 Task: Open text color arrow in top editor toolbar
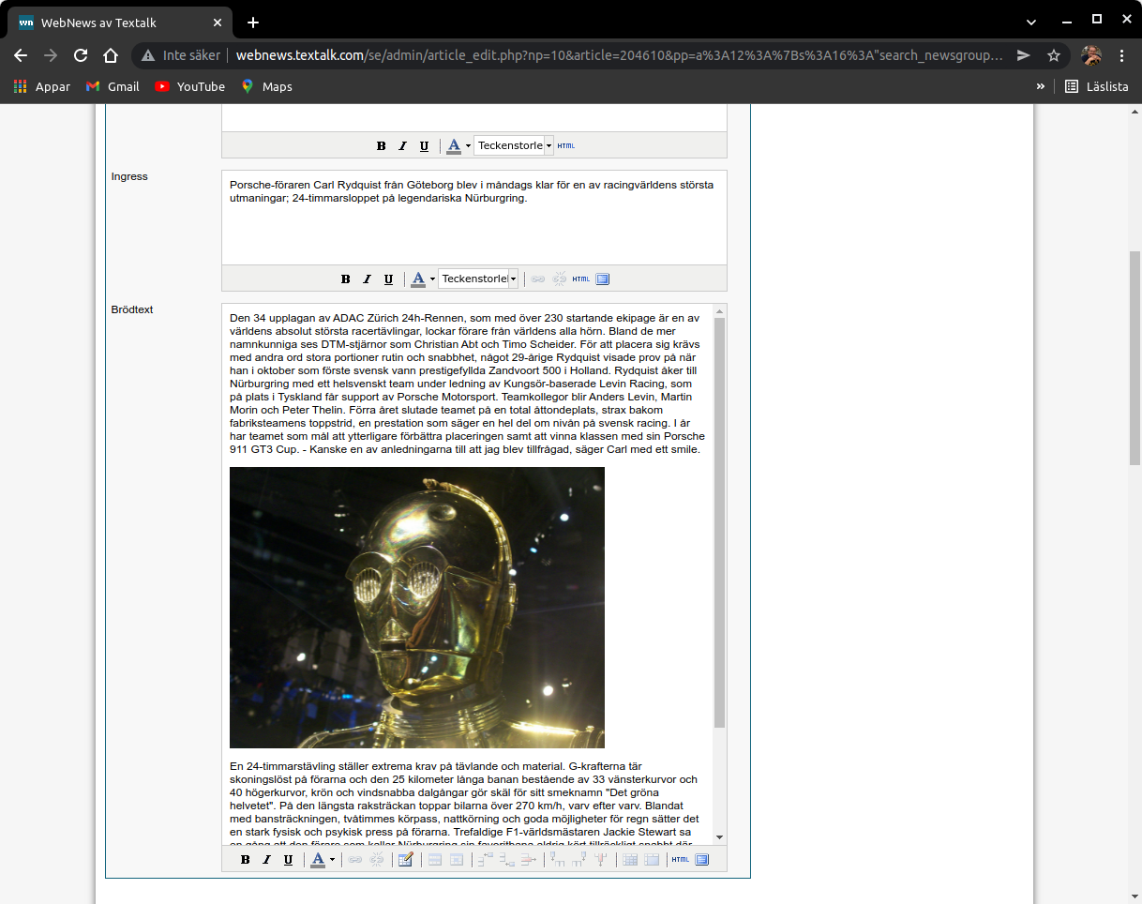pyautogui.click(x=468, y=146)
